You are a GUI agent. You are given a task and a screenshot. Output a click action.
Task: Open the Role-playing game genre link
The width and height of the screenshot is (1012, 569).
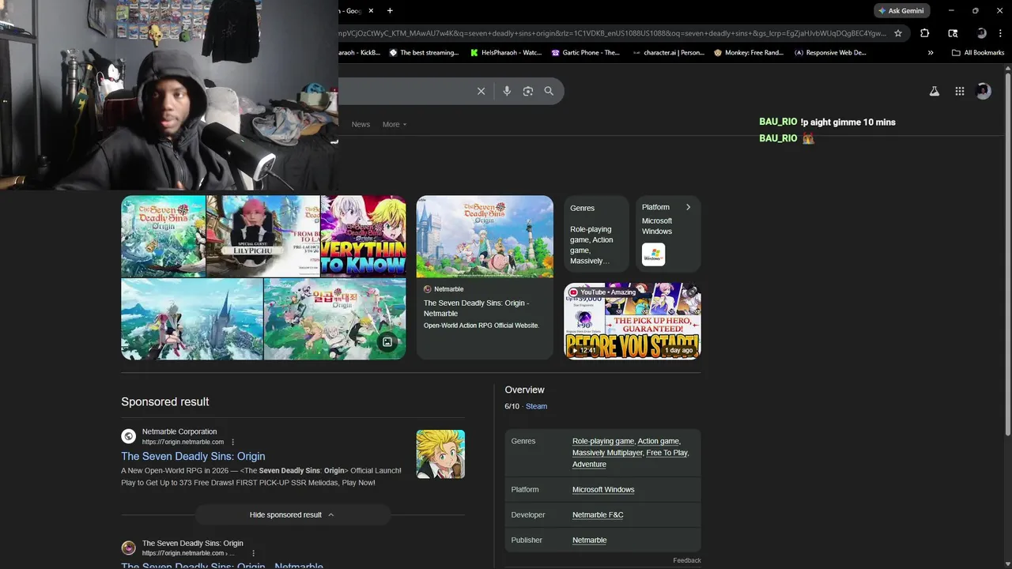(x=603, y=441)
